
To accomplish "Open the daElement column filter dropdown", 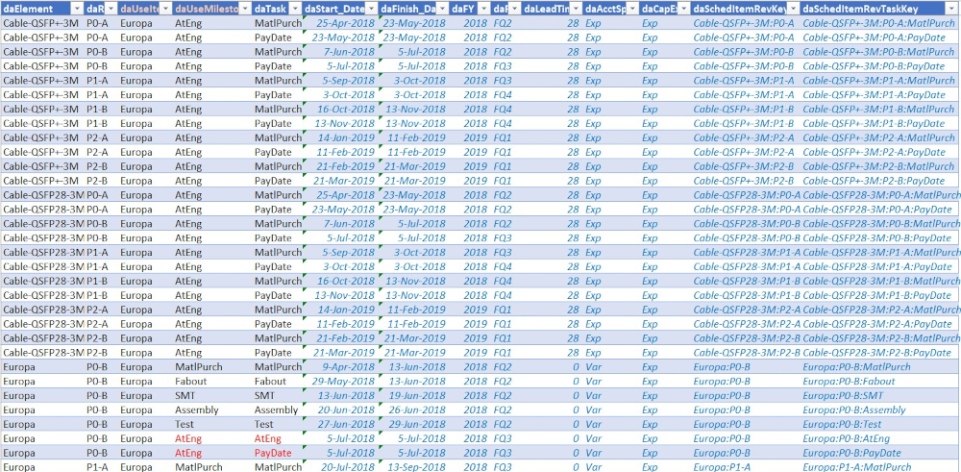I will click(x=76, y=9).
